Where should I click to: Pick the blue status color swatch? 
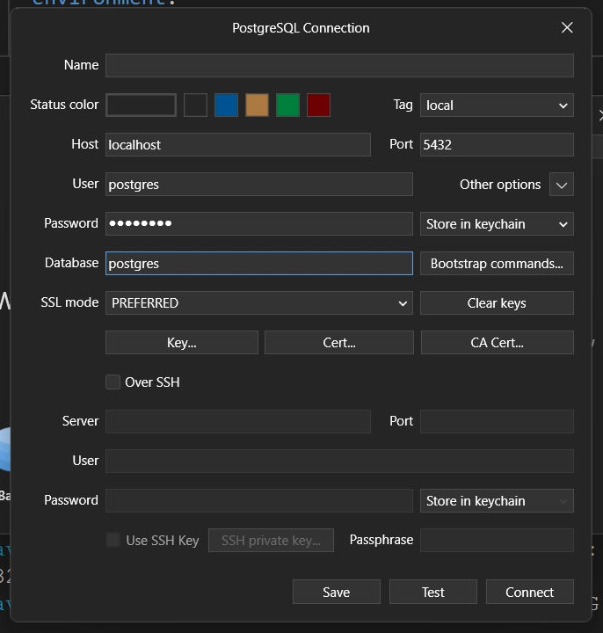click(227, 105)
